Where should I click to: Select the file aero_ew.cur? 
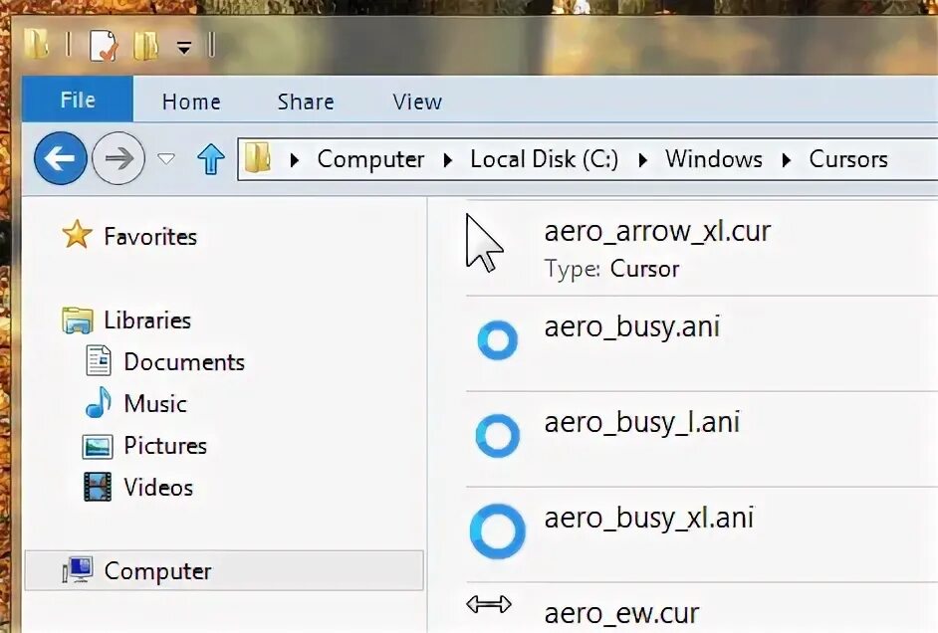621,614
